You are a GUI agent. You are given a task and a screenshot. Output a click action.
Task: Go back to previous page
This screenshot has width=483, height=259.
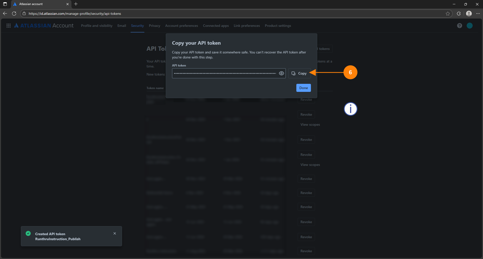point(5,14)
